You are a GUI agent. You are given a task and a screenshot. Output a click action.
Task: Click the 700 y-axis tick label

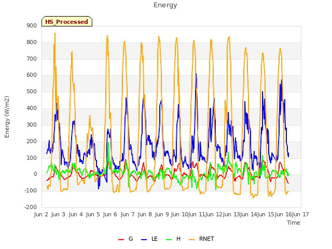[32, 59]
